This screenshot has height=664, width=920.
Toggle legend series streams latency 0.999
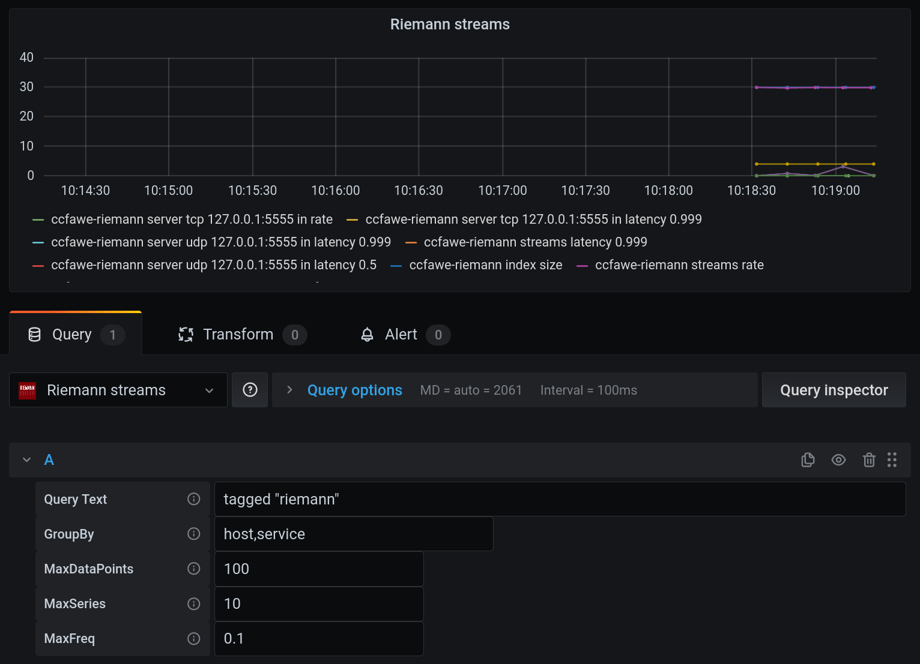pos(535,242)
